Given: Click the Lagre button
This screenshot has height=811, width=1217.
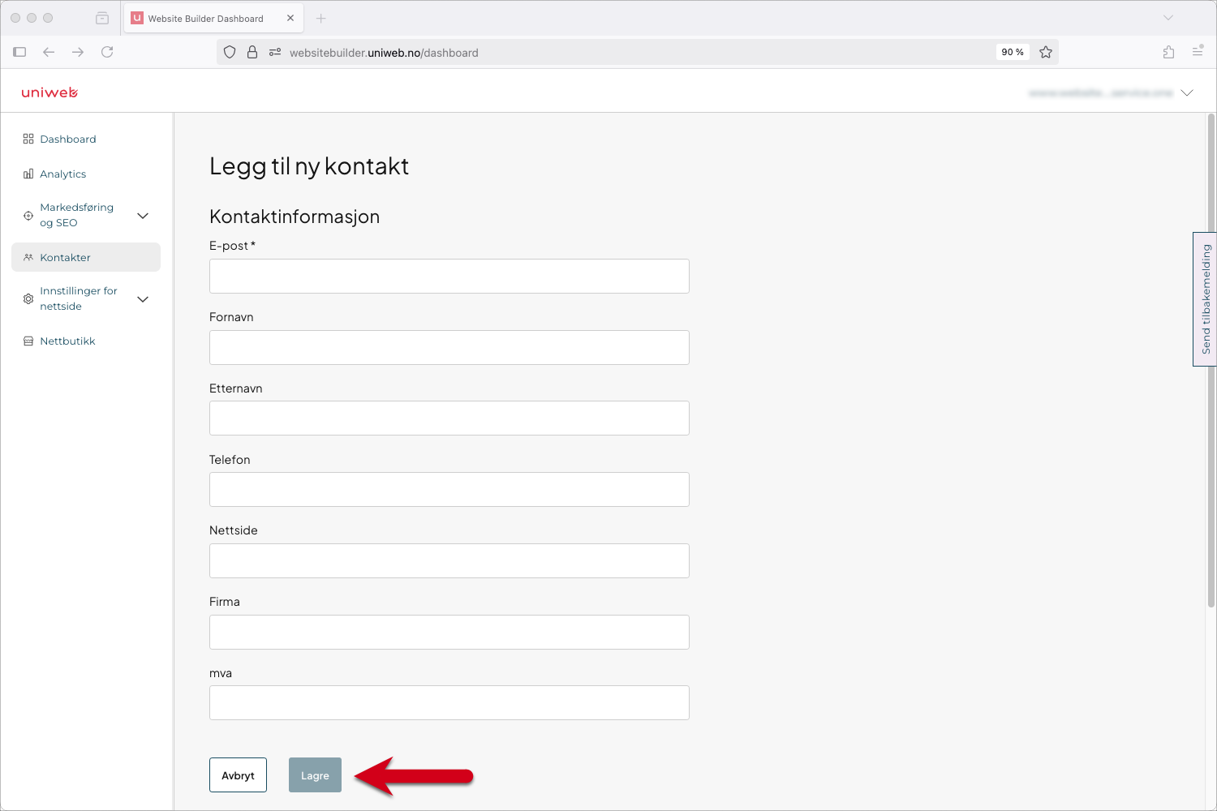Looking at the screenshot, I should (x=315, y=775).
